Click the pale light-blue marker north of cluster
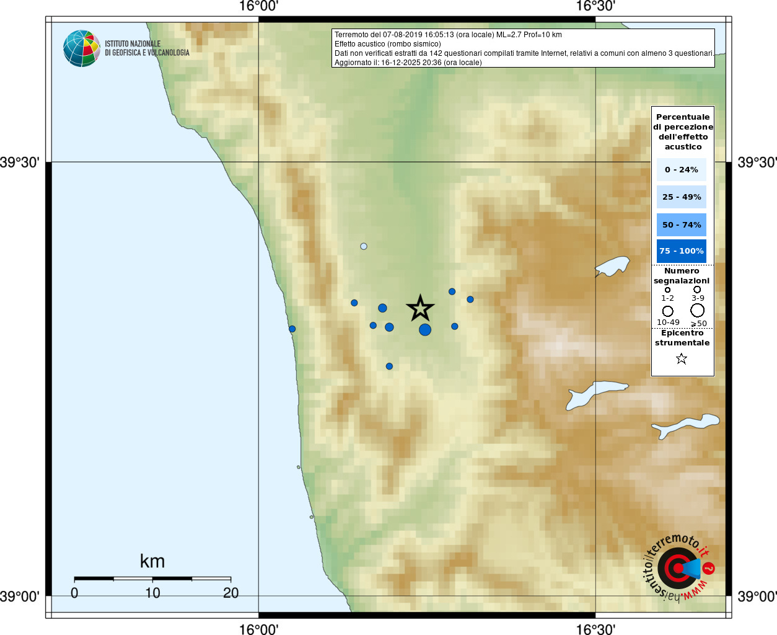This screenshot has width=777, height=635. 364,246
